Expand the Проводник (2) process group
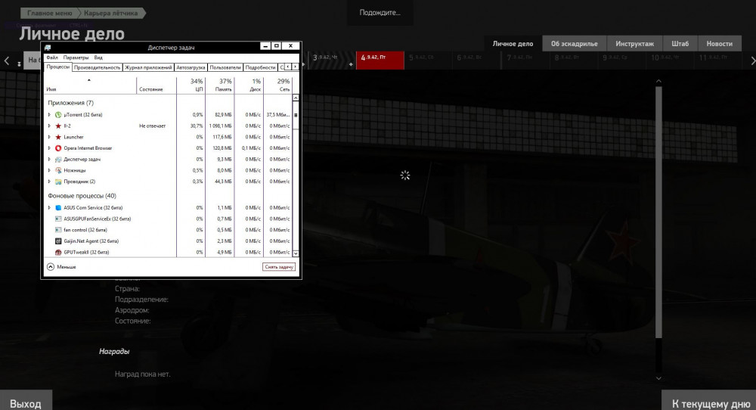 click(x=49, y=182)
